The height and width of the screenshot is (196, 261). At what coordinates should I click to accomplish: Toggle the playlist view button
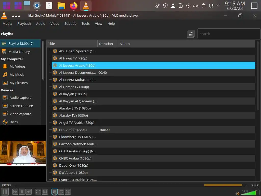[x=55, y=192]
